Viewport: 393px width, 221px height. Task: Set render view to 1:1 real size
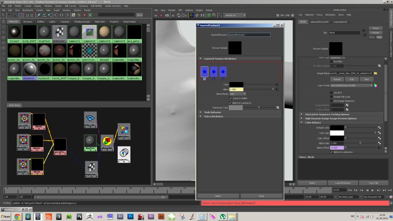203,15
